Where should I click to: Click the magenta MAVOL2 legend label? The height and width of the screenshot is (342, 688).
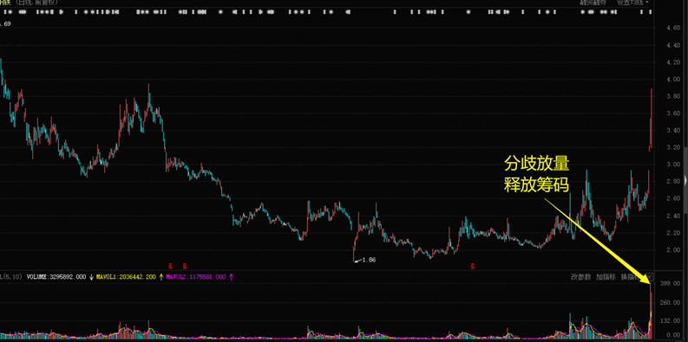coord(196,277)
